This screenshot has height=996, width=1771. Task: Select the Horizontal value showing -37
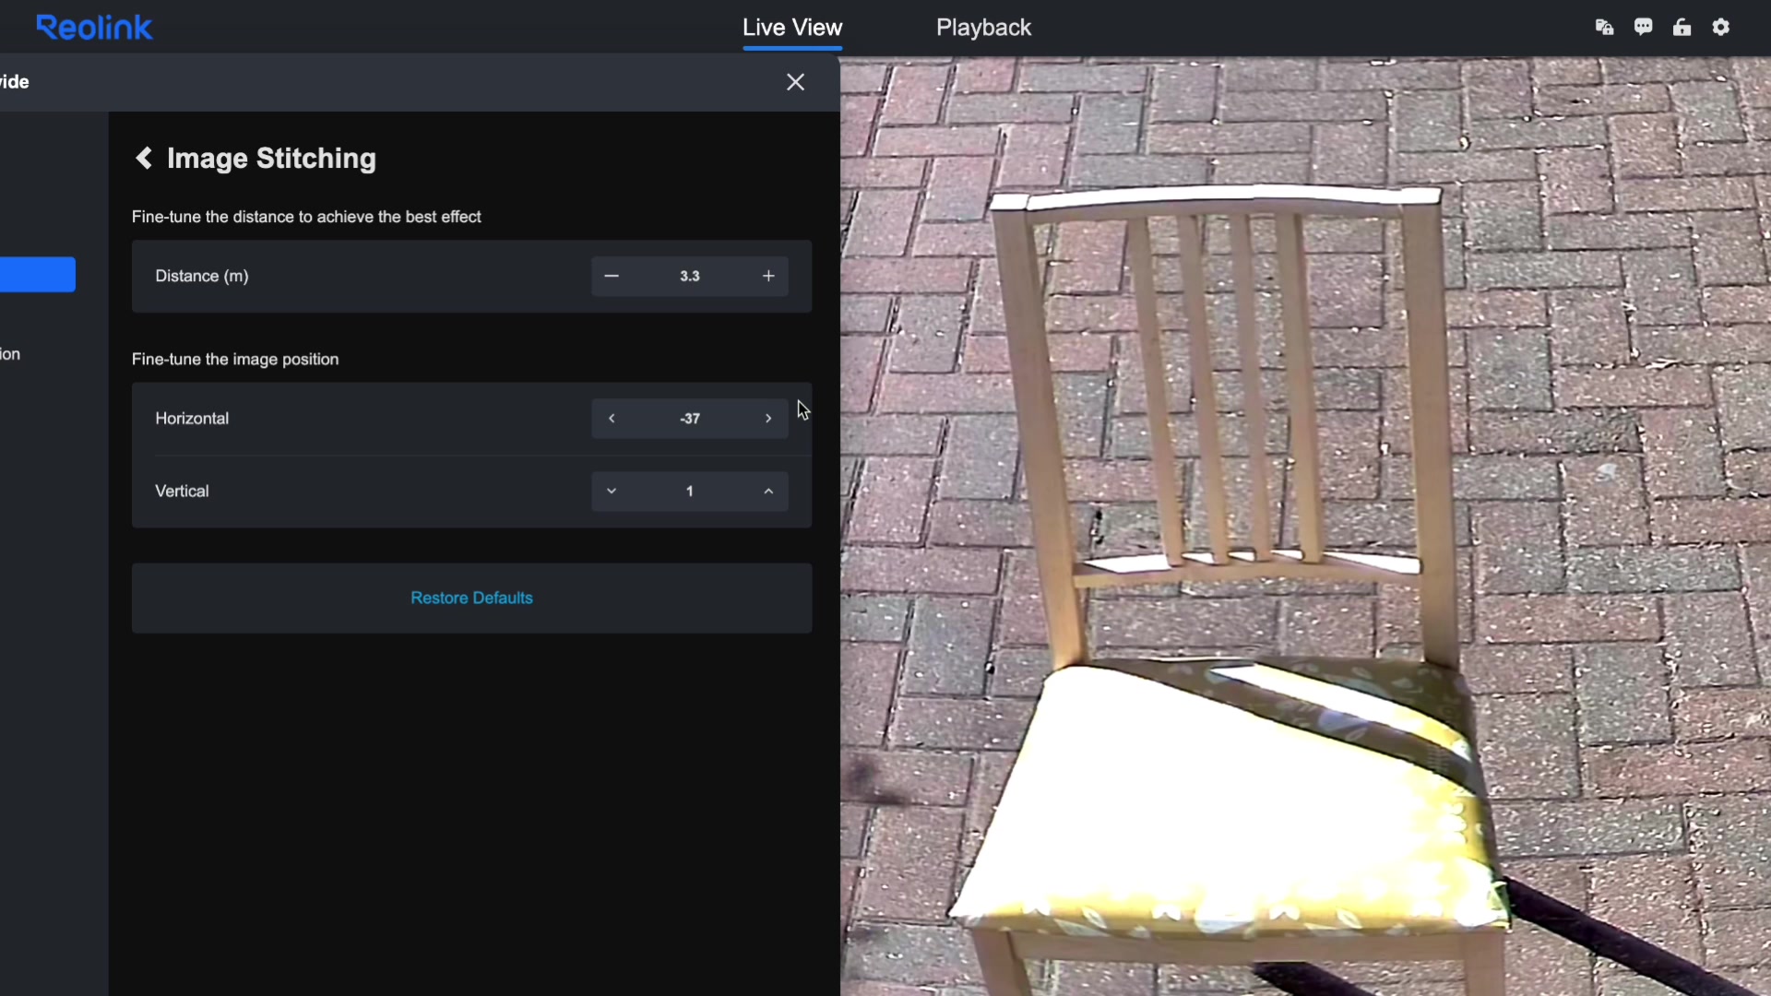pos(689,418)
